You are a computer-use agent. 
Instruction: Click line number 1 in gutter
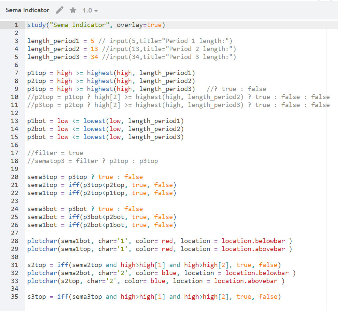tap(16, 25)
